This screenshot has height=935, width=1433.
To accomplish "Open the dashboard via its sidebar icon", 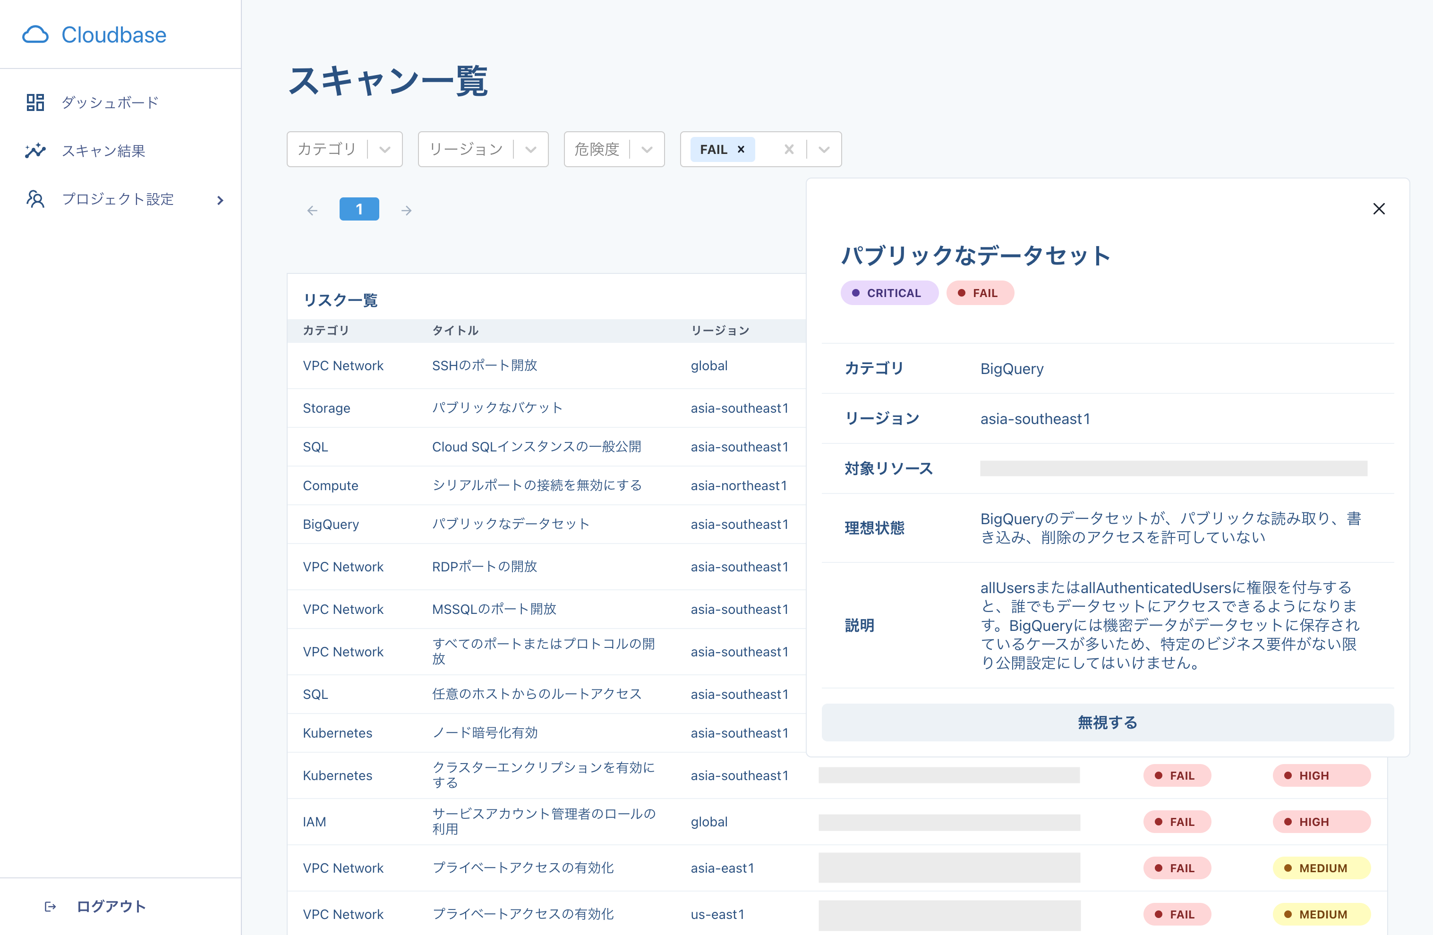I will click(35, 102).
